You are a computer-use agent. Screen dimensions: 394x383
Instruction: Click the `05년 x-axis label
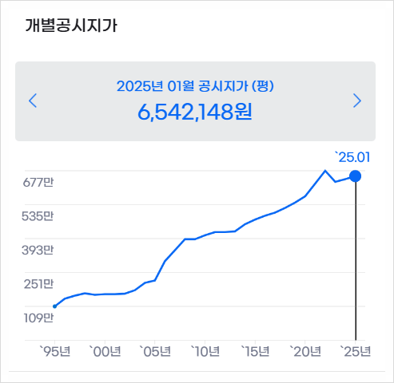(155, 351)
